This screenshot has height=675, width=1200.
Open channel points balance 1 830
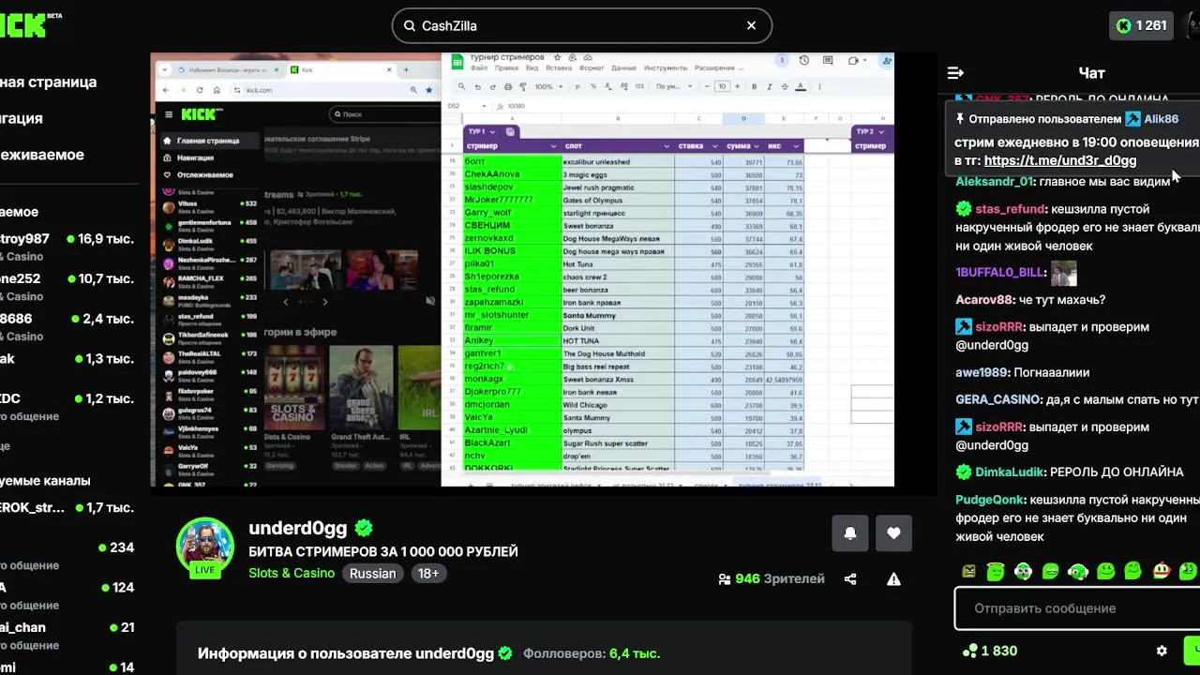click(990, 651)
